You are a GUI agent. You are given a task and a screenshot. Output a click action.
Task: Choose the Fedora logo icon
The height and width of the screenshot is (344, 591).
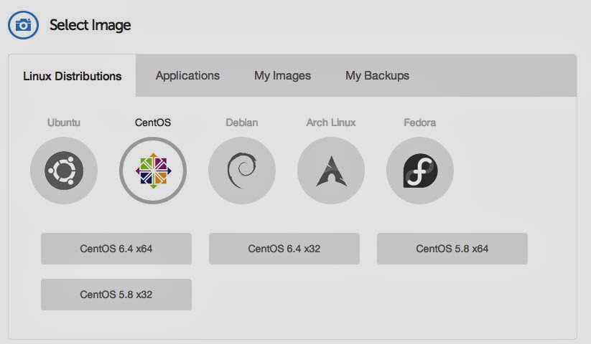[x=420, y=171]
